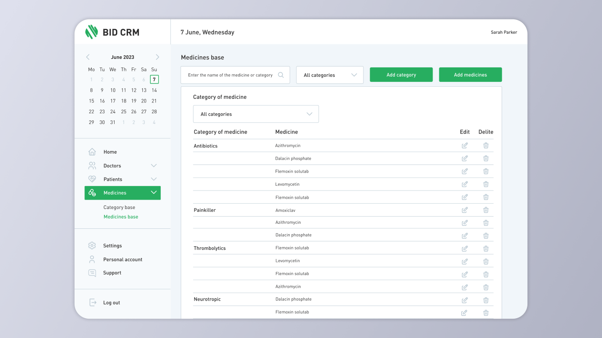Click the trash icon for Amoxiclav
This screenshot has height=338, width=602.
486,210
